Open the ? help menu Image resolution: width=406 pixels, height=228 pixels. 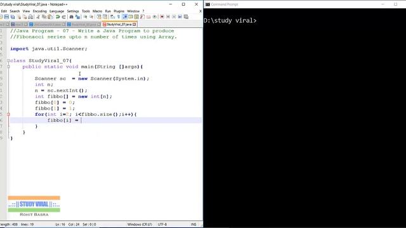pyautogui.click(x=143, y=11)
